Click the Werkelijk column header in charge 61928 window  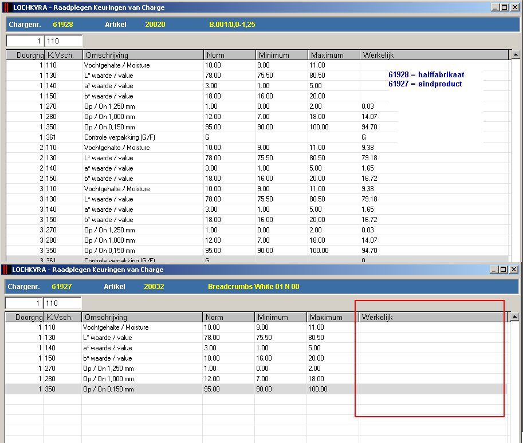point(434,55)
